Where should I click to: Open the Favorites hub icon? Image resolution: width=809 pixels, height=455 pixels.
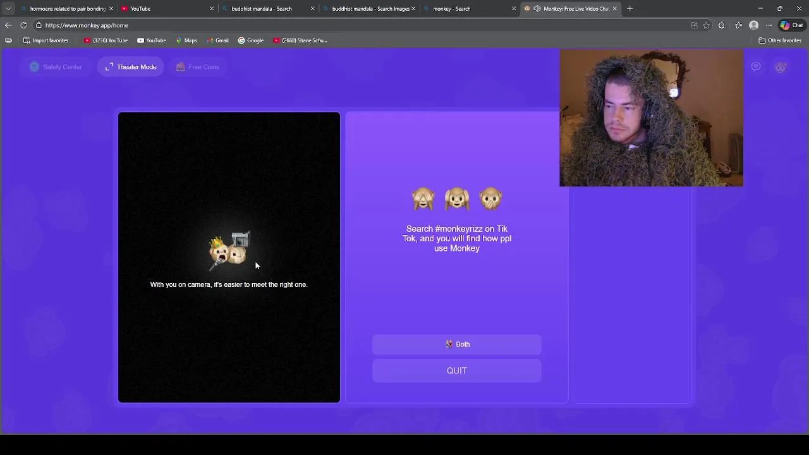(x=738, y=25)
